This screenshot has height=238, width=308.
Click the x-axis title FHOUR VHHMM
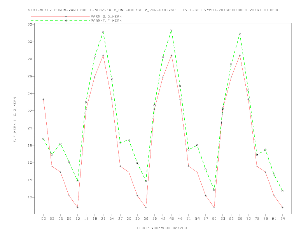(x=162, y=228)
